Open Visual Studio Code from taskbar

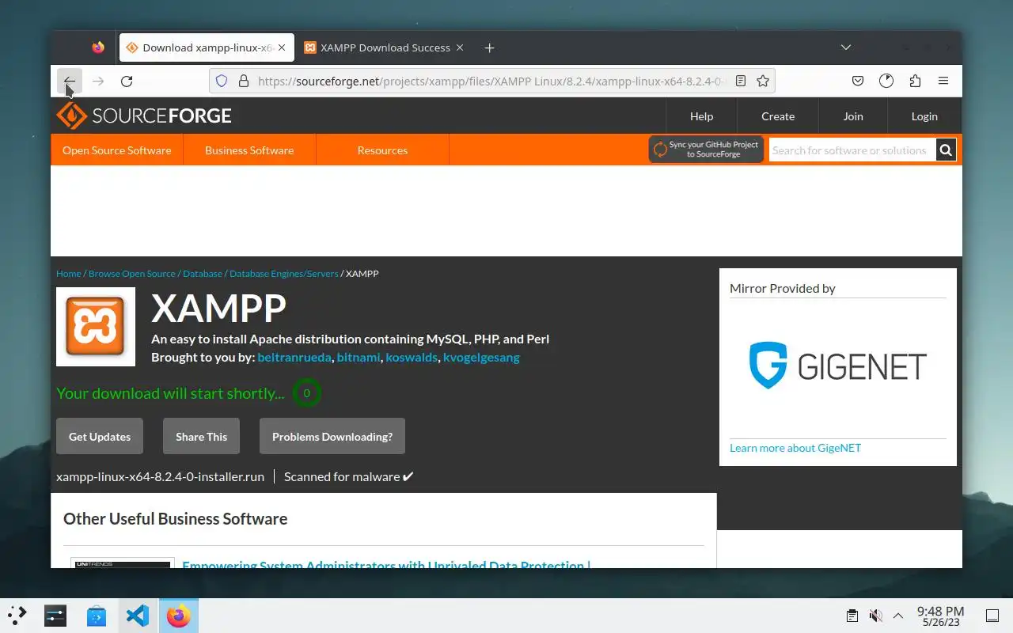[x=138, y=616]
